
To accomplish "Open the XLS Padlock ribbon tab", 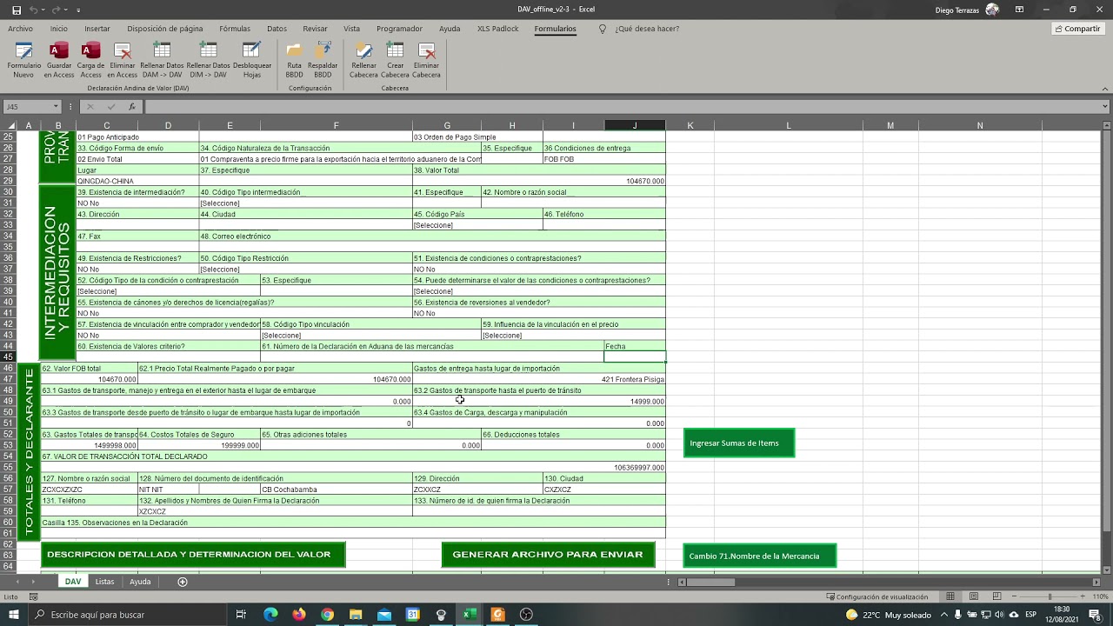I will tap(497, 29).
